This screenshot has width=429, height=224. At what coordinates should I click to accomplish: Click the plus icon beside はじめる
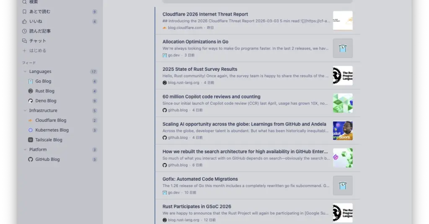pyautogui.click(x=24, y=51)
